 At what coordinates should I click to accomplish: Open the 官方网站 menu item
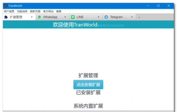point(48,11)
